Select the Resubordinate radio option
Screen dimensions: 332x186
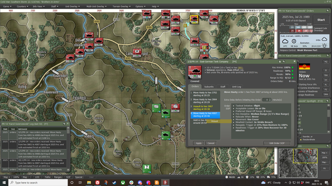click(301, 140)
